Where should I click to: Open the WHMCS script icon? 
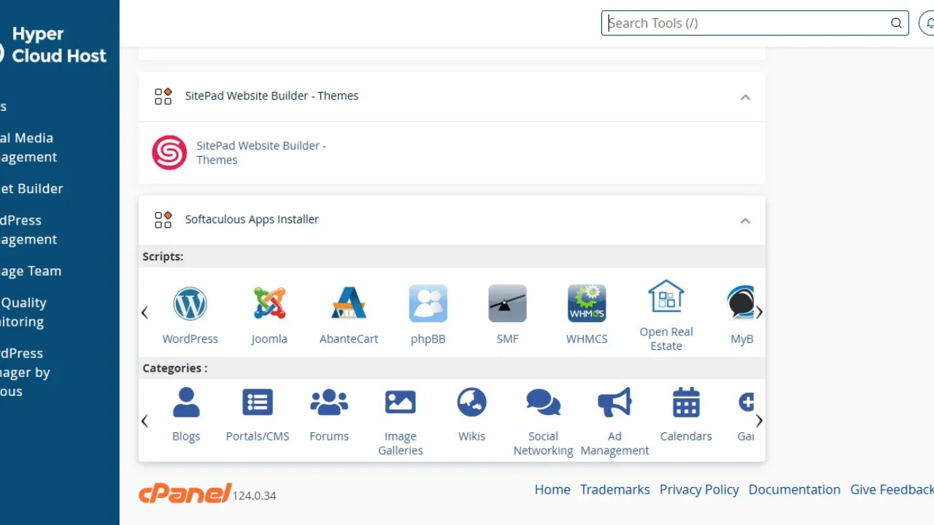tap(587, 303)
